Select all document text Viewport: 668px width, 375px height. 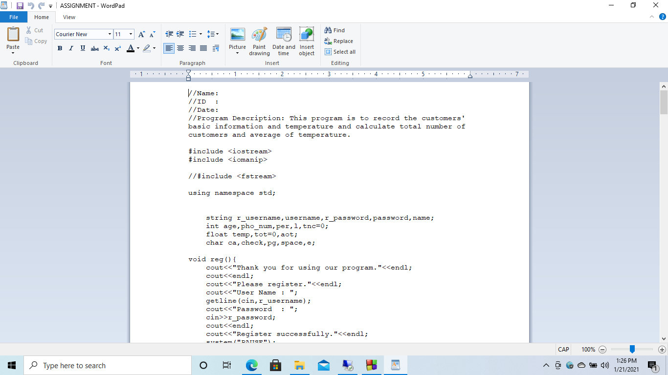tap(340, 52)
